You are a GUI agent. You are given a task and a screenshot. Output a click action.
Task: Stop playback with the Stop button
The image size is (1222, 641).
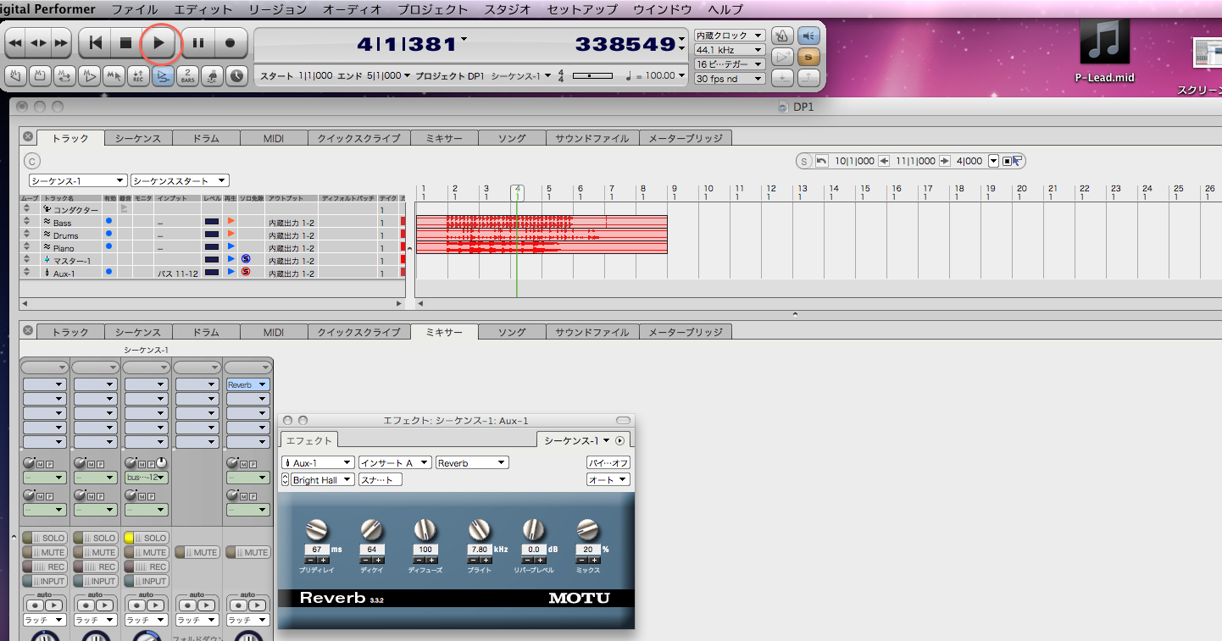click(126, 42)
